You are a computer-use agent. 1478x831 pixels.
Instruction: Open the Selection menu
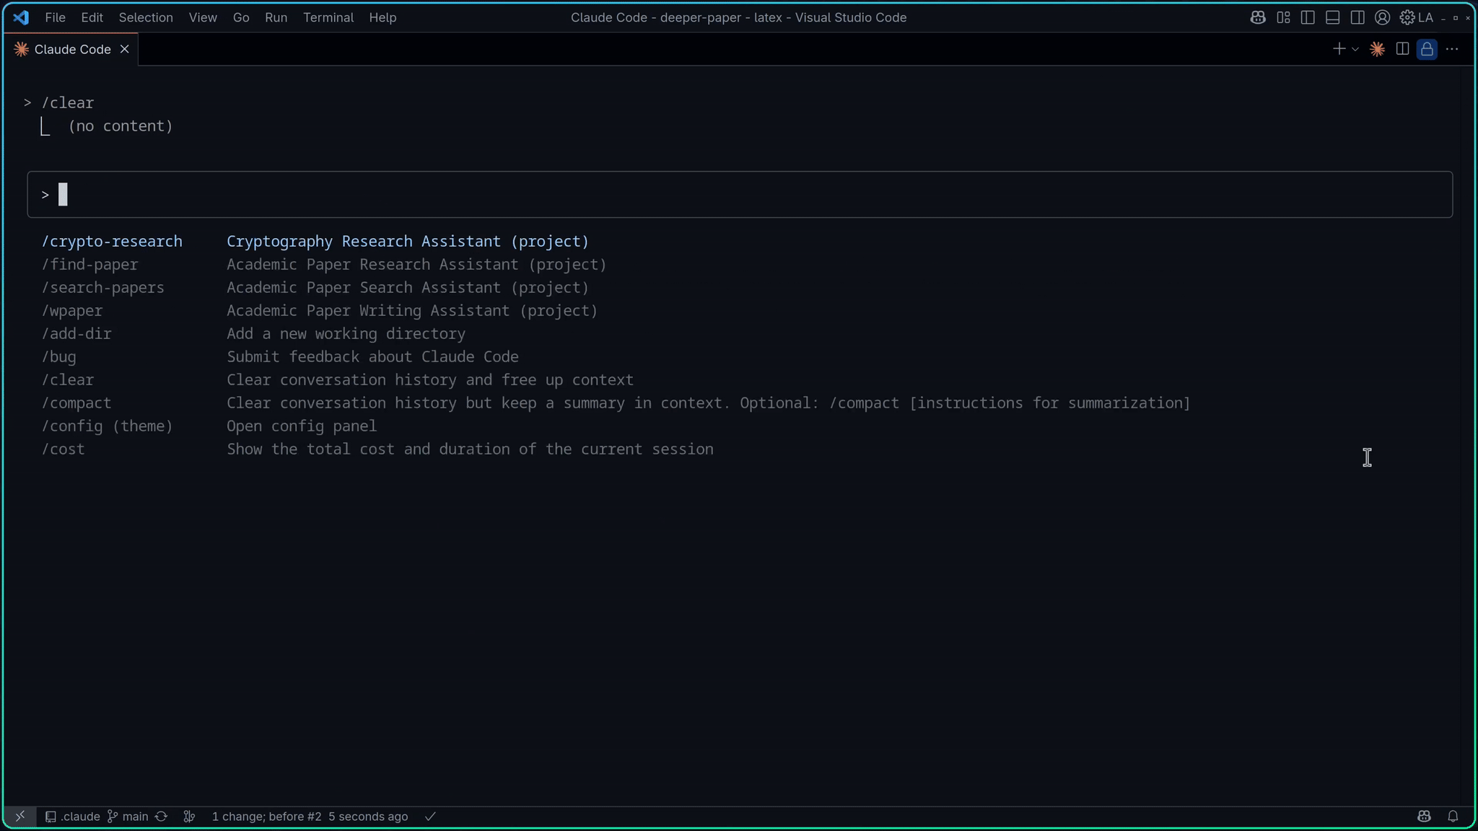[x=145, y=17]
